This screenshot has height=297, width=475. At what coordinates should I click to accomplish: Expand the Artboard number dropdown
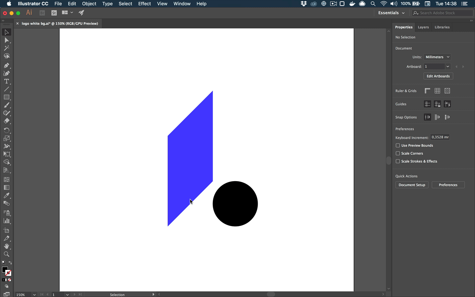pos(447,67)
